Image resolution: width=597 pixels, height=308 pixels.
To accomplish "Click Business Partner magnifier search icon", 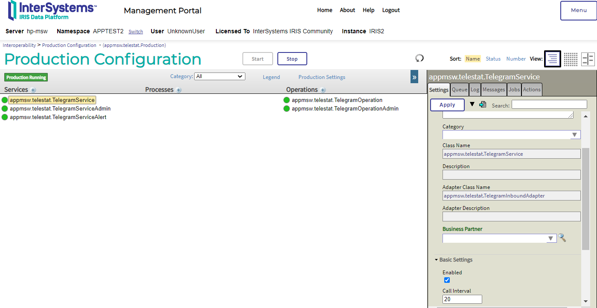I will 562,238.
